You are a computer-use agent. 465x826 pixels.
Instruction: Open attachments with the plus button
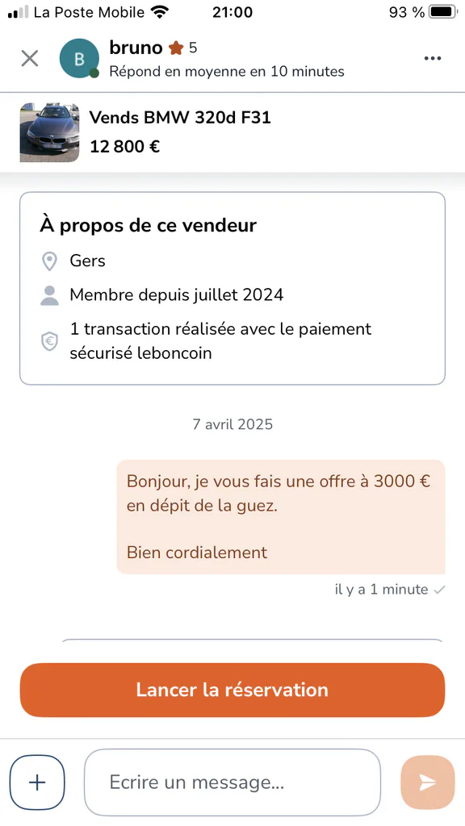coord(37,782)
